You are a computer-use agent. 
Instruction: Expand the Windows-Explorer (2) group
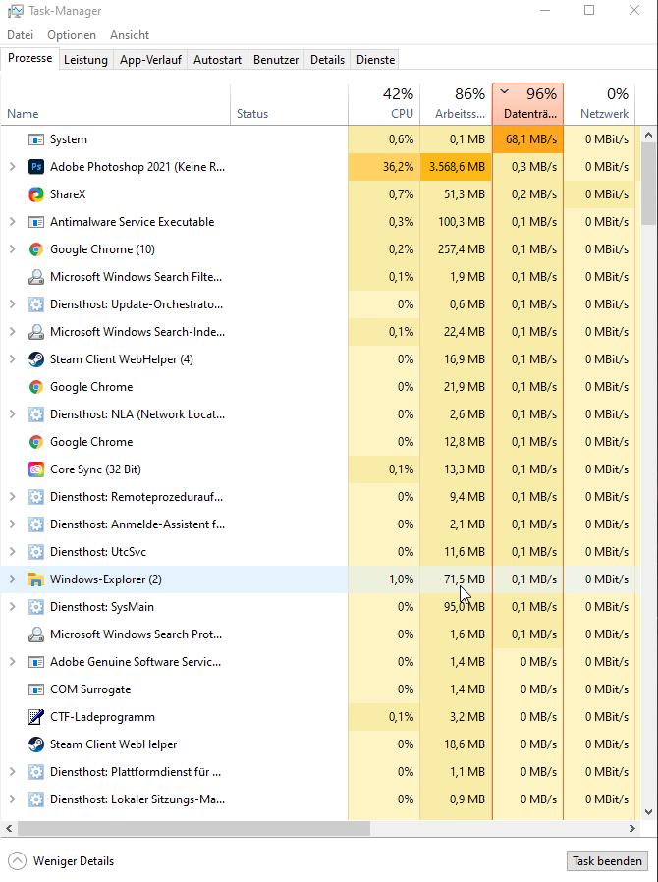click(x=13, y=579)
